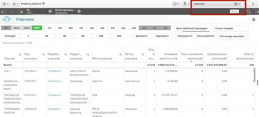Toggle the 2016 year filter
This screenshot has width=259, height=117.
(x=27, y=28)
